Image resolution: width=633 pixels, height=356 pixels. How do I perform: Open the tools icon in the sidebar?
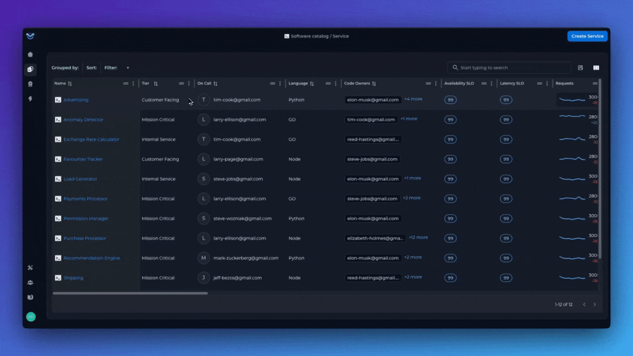pyautogui.click(x=30, y=268)
